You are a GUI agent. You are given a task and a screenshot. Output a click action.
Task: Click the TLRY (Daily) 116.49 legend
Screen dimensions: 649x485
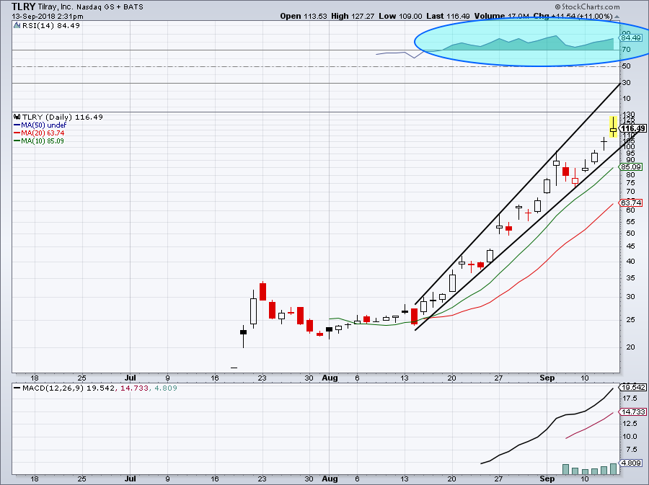pos(63,117)
